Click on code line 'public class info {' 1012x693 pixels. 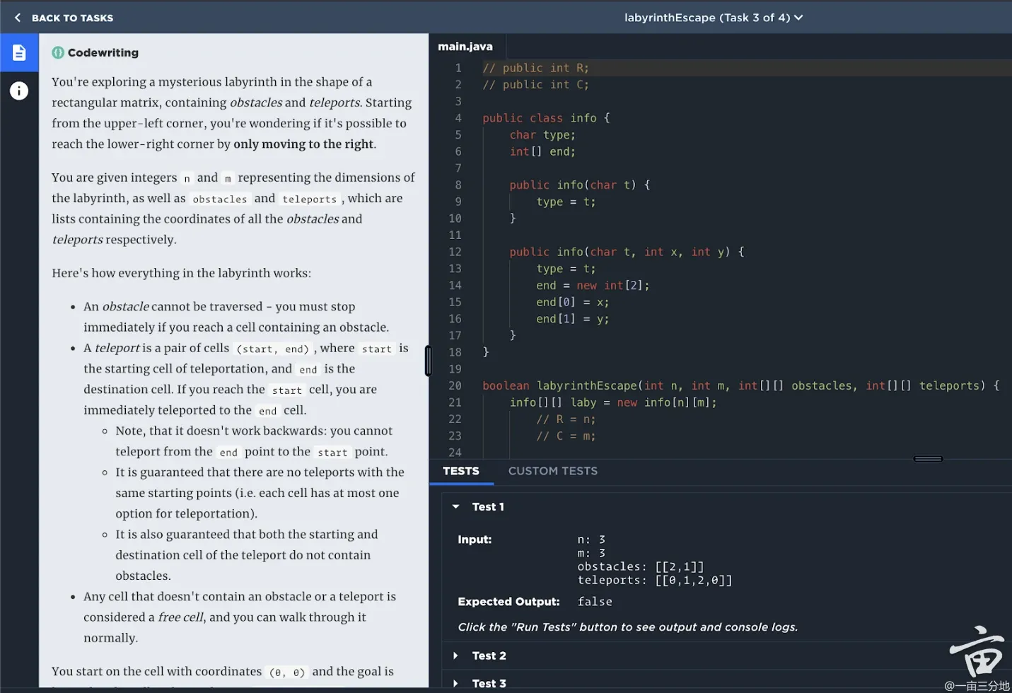tap(546, 118)
